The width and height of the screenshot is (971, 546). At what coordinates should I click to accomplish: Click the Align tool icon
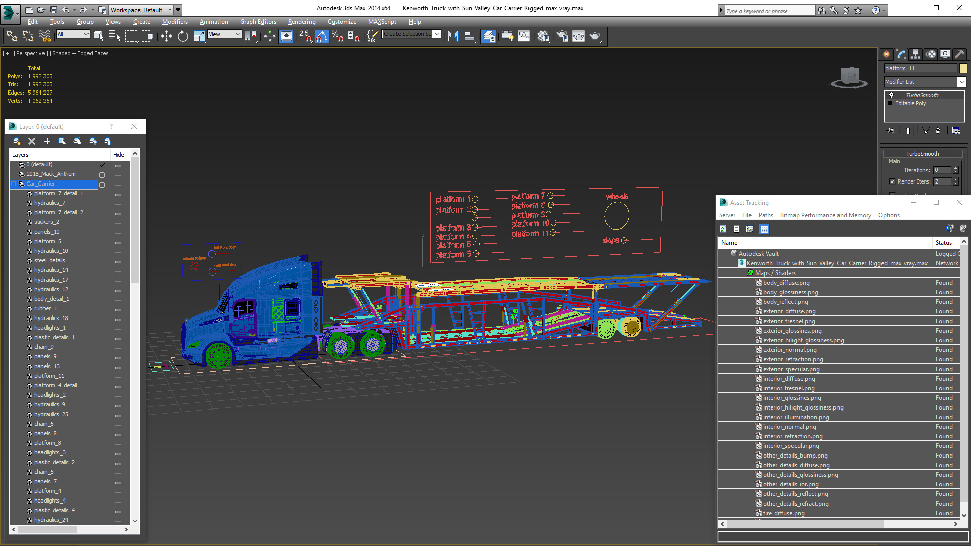click(469, 36)
